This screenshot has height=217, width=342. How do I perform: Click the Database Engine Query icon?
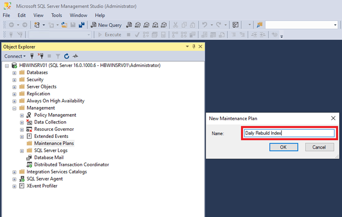[x=129, y=25]
